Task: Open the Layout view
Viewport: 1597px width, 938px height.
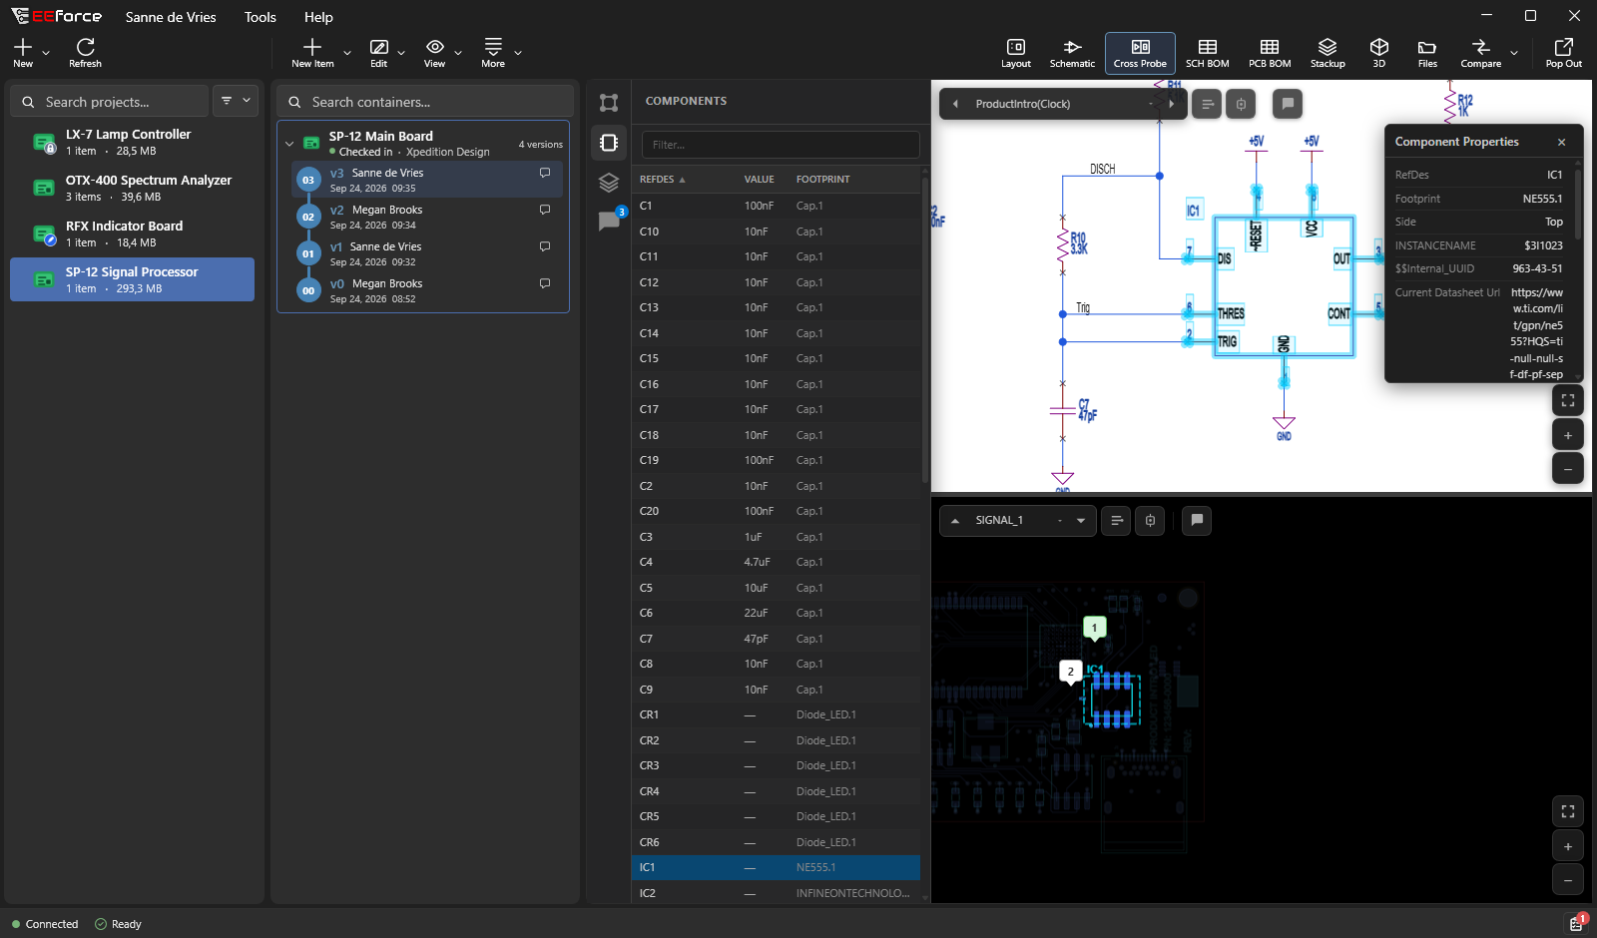Action: (1015, 53)
